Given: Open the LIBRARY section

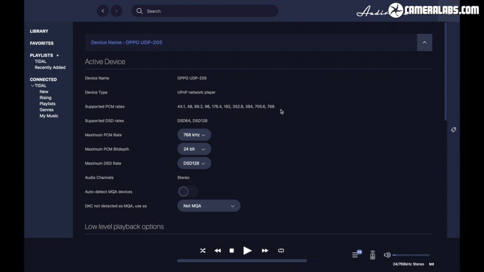Looking at the screenshot, I should pos(39,31).
